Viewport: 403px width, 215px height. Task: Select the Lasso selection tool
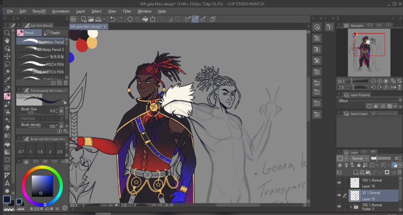click(7, 64)
